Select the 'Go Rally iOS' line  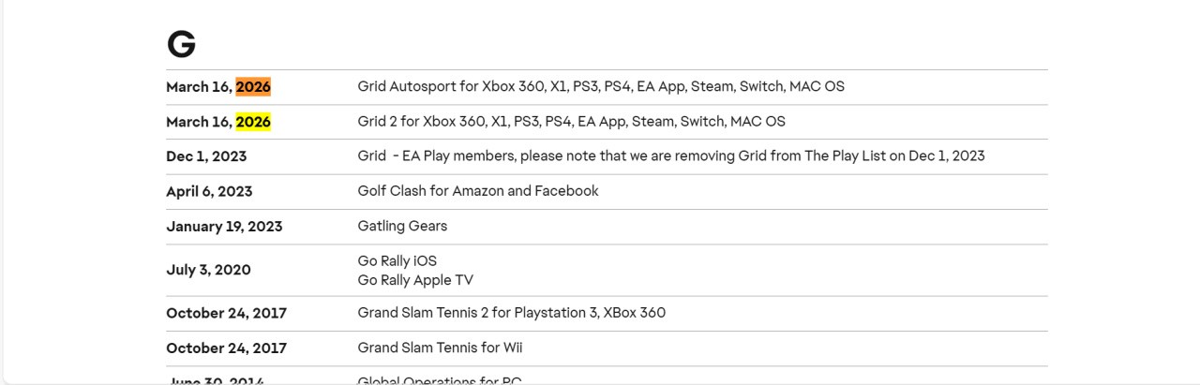click(397, 260)
